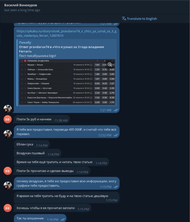
Task: Click the read checkmarks on the 12:52 PM message
Action: [x=116, y=135]
